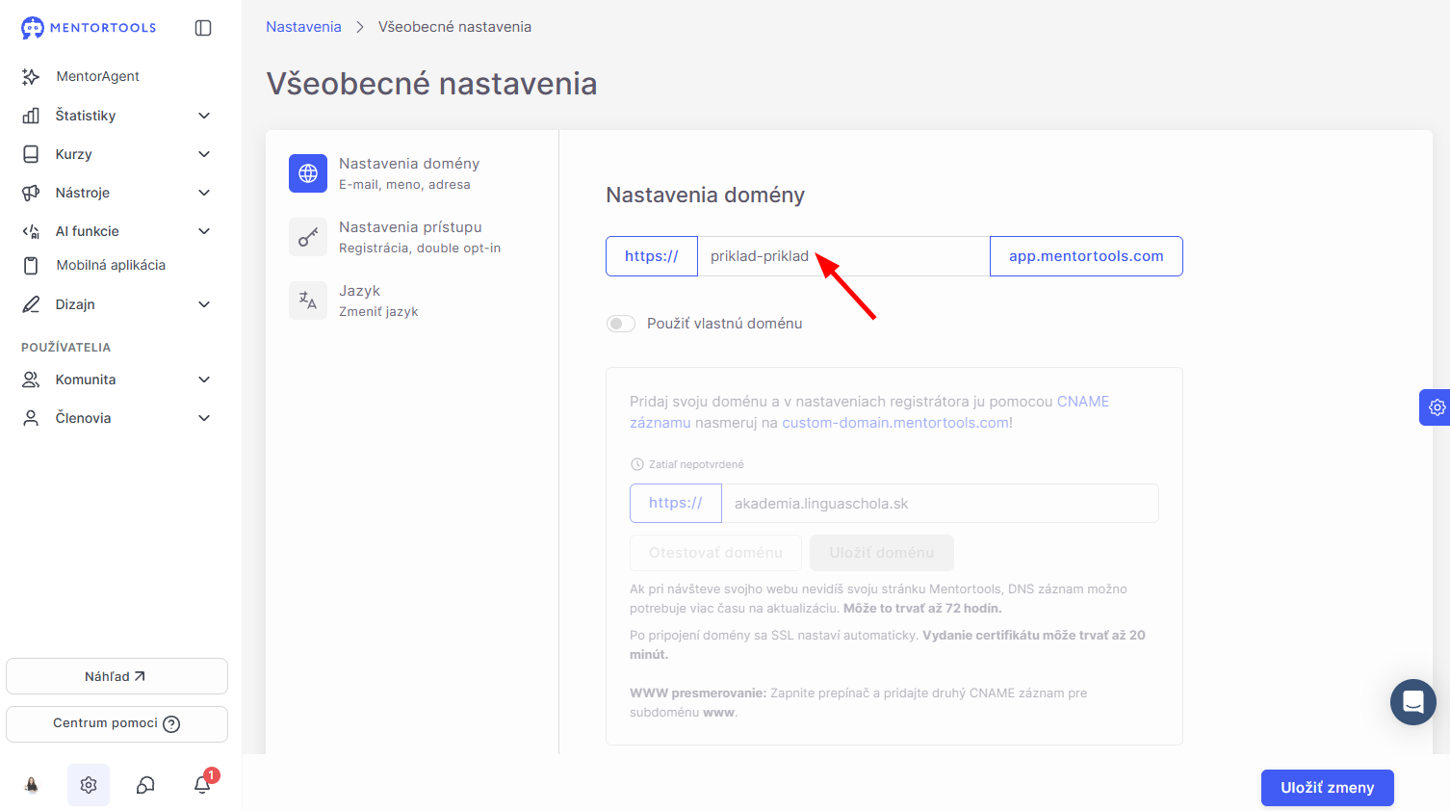Click the settings gear in bottom bar
Viewport: 1450px width, 811px height.
[x=89, y=785]
